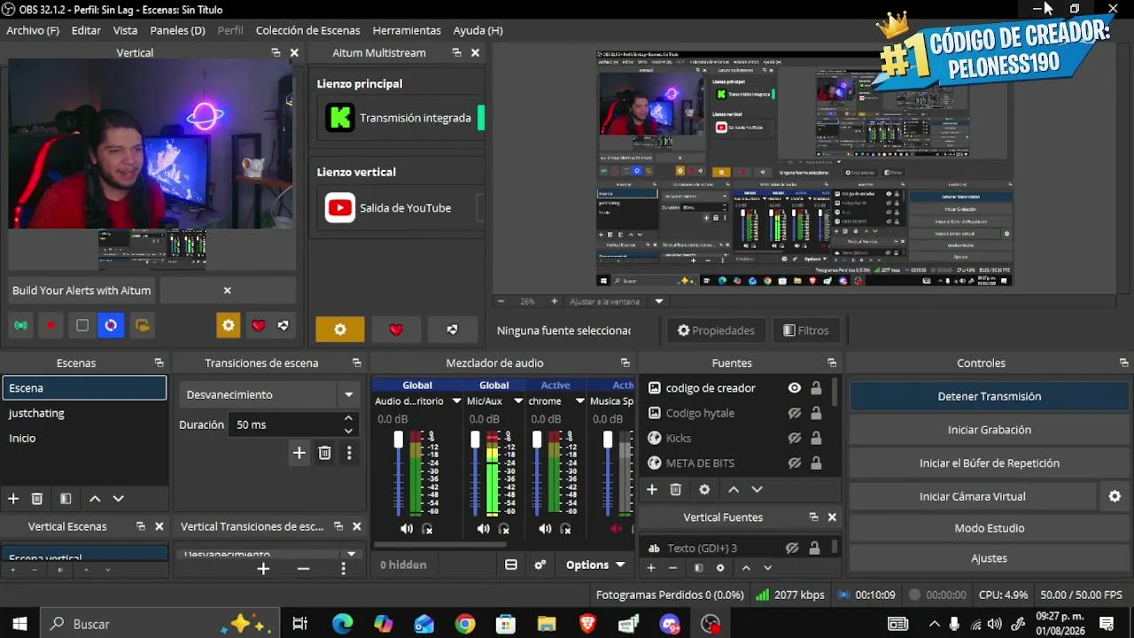This screenshot has height=638, width=1134.
Task: Start vertical virtual camera orange icon
Action: [x=142, y=325]
